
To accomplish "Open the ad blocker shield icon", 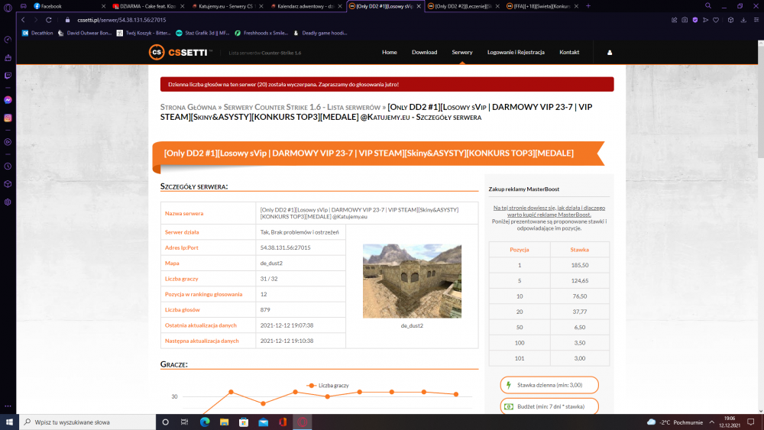I will click(x=695, y=20).
